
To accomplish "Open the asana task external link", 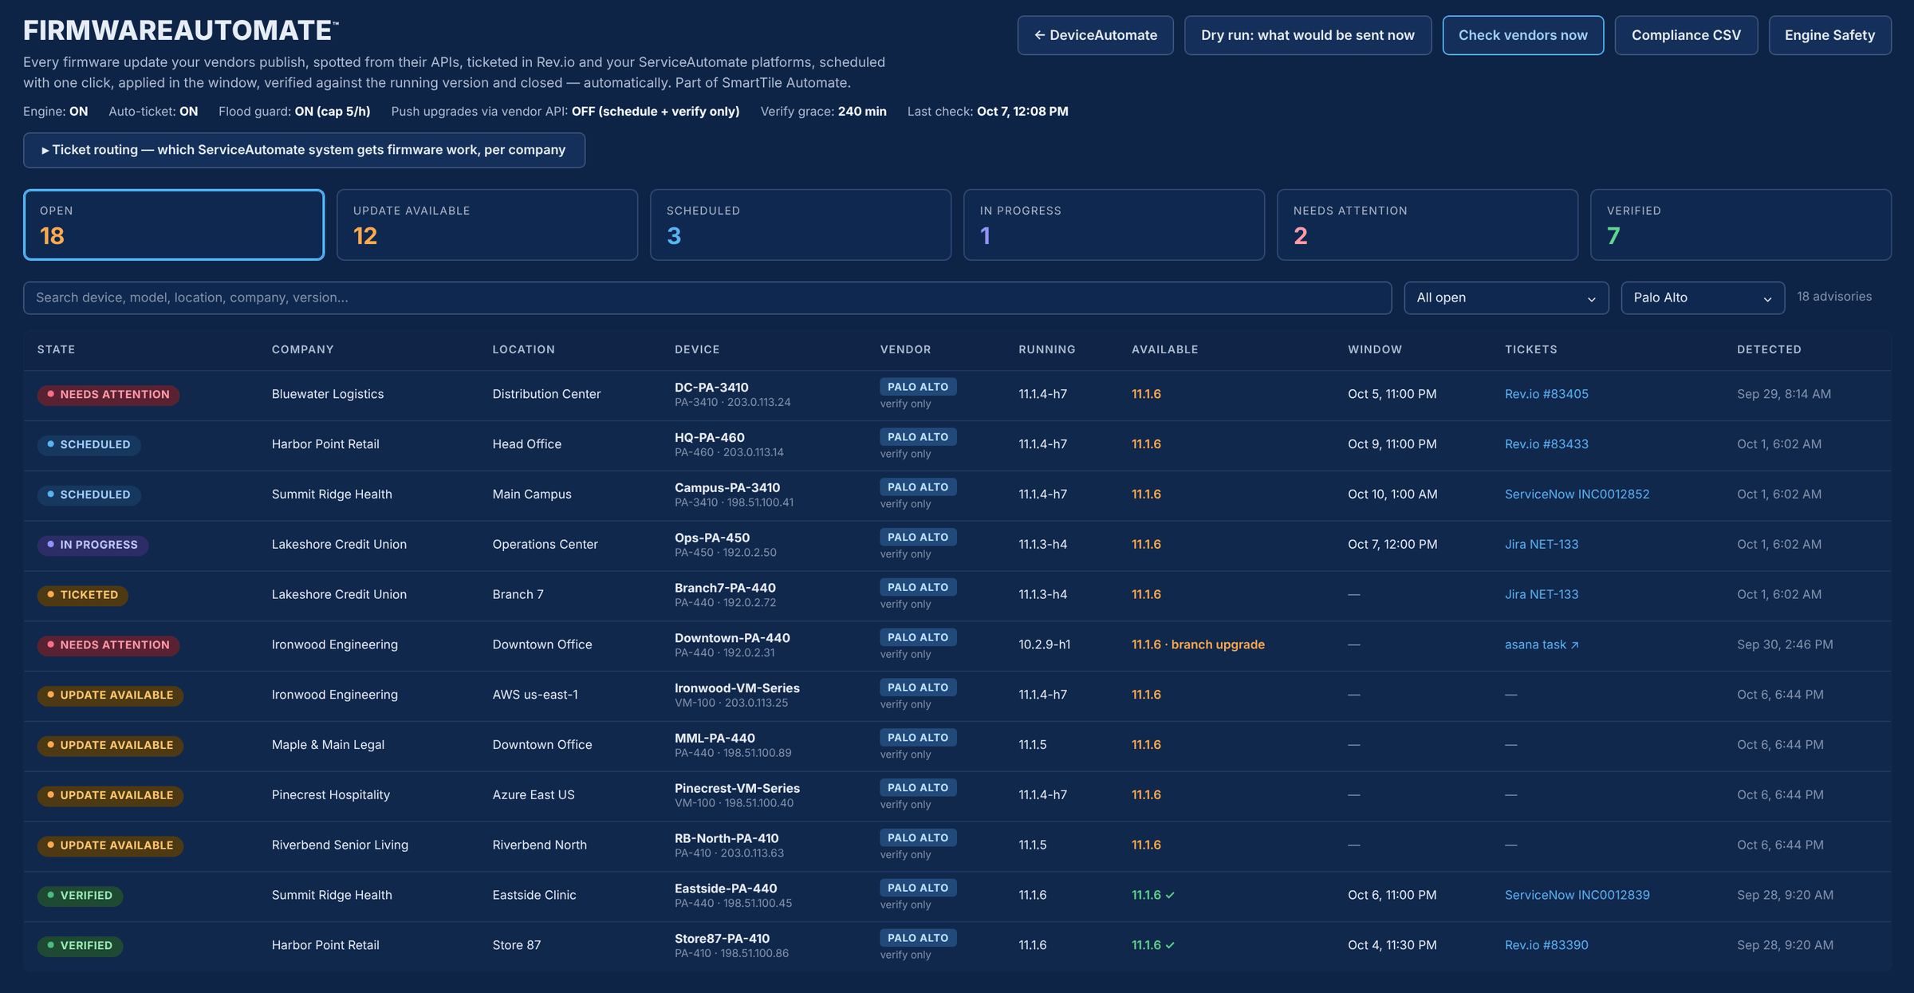I will tap(1542, 644).
